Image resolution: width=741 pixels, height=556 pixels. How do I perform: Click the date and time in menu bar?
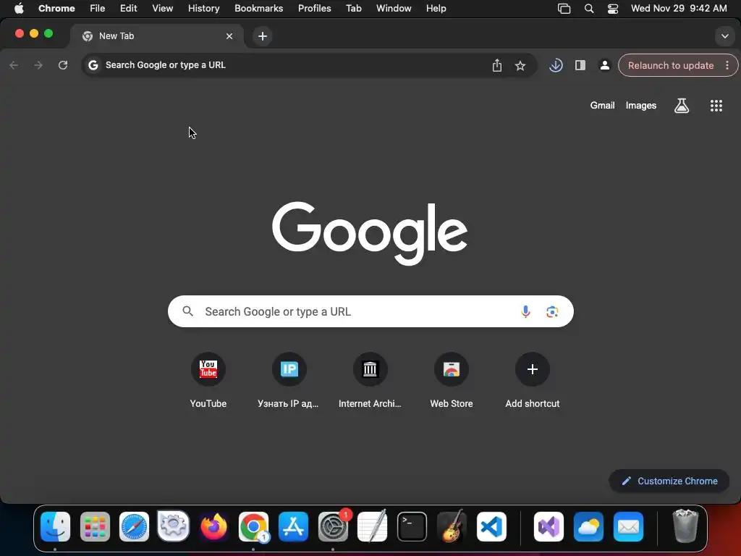click(x=679, y=9)
